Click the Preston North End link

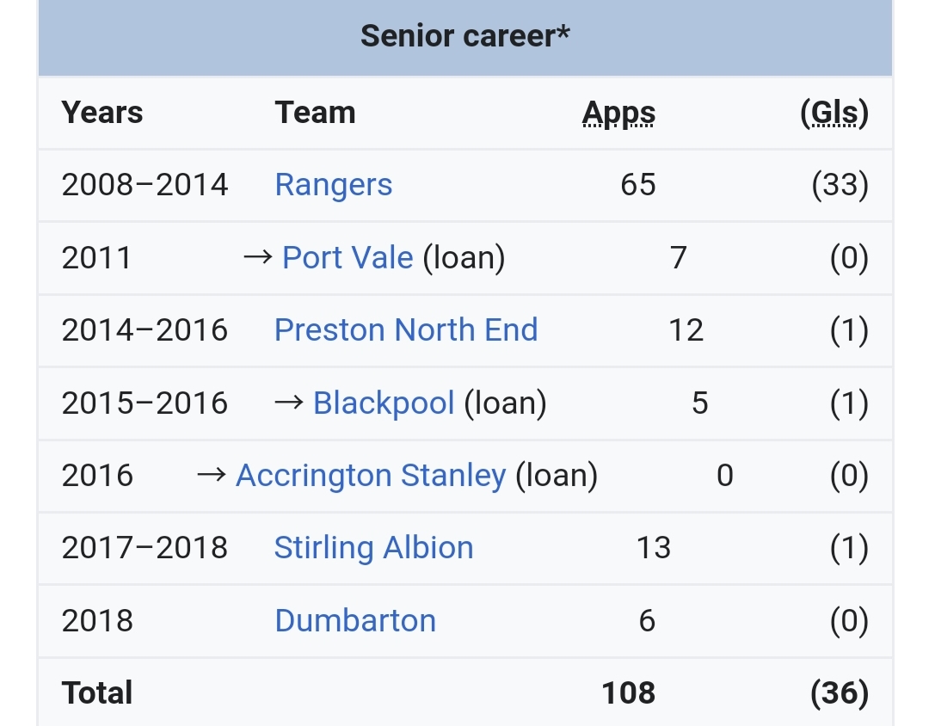[405, 329]
